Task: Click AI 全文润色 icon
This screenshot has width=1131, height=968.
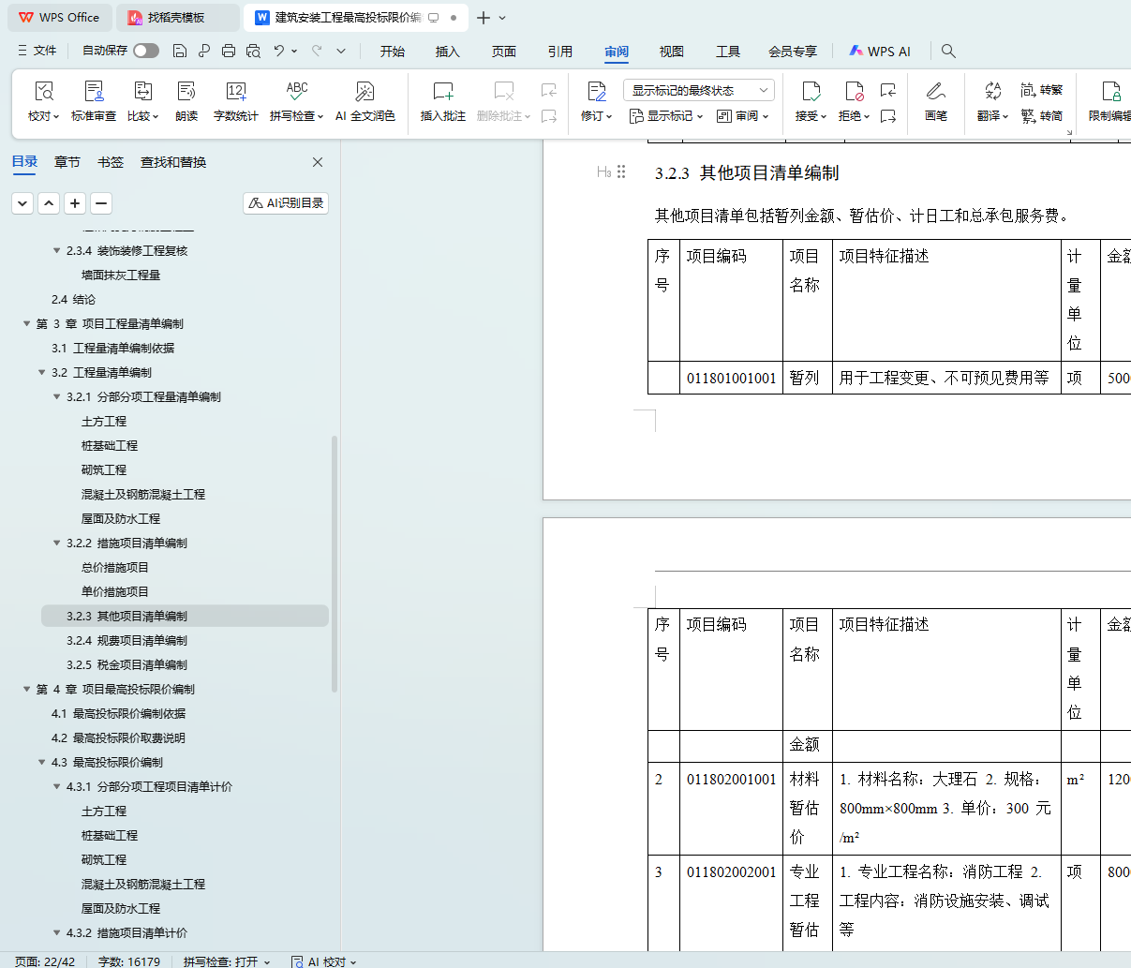Action: (365, 91)
